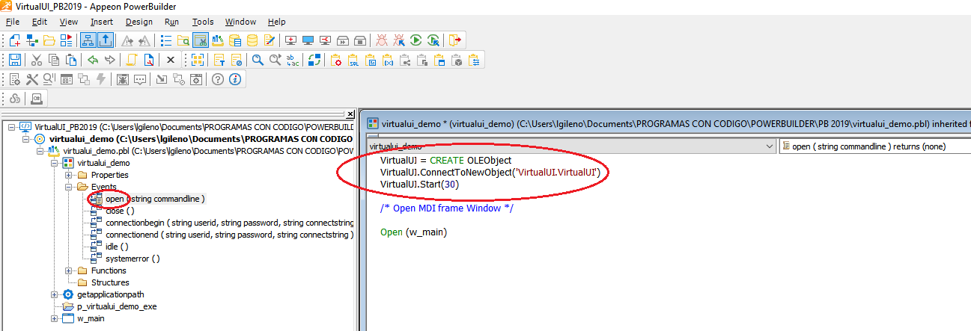The height and width of the screenshot is (331, 971).
Task: Click the Cut scissors icon
Action: (x=37, y=60)
